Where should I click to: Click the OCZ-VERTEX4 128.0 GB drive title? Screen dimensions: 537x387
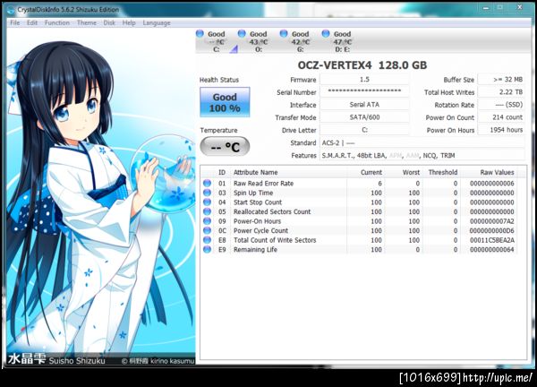[x=362, y=65]
